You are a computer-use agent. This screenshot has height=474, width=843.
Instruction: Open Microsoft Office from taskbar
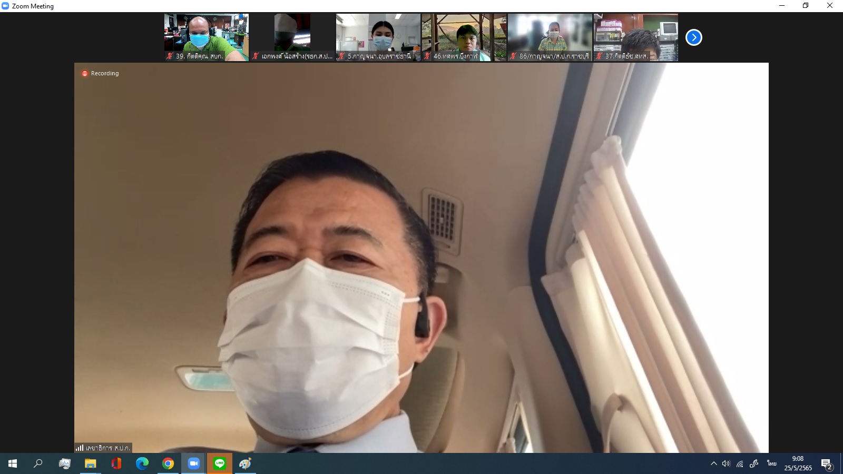[x=116, y=463]
